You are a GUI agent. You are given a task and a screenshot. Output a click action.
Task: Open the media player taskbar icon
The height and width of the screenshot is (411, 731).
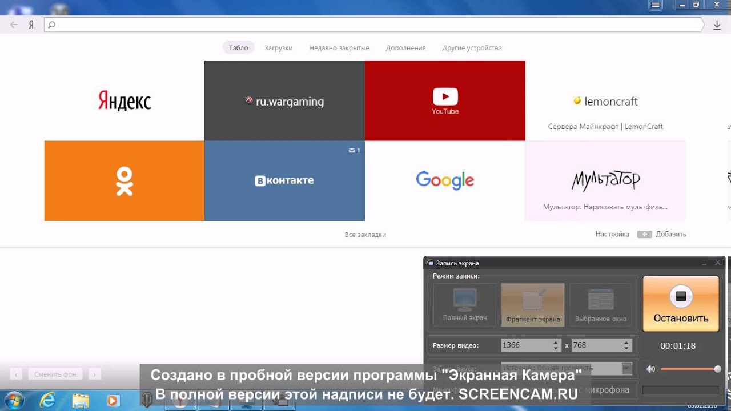pyautogui.click(x=113, y=401)
